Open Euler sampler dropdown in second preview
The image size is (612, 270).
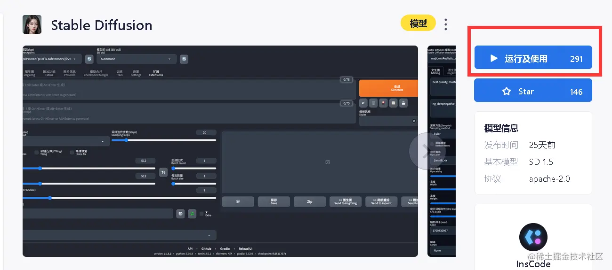click(x=443, y=134)
